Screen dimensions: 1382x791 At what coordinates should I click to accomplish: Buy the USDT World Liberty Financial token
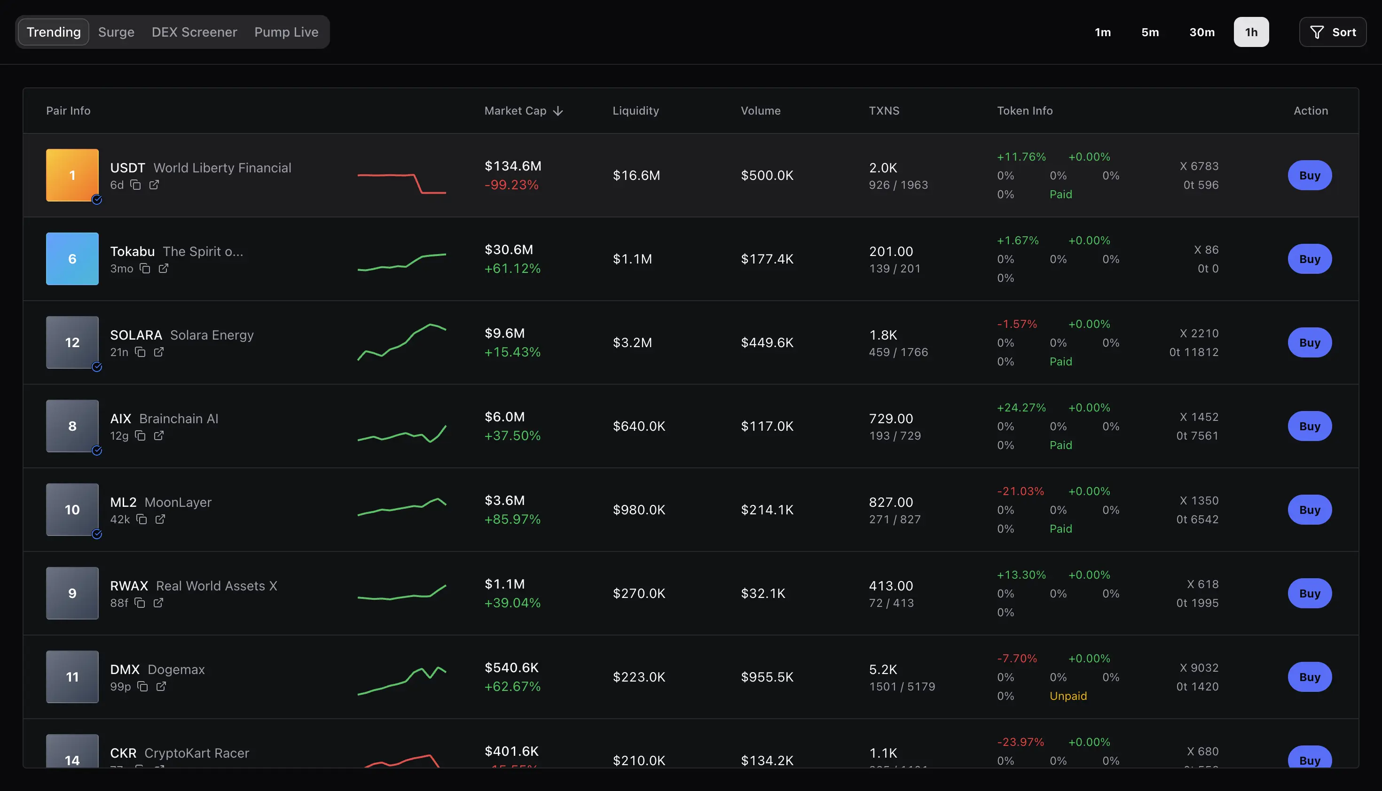[x=1310, y=175]
